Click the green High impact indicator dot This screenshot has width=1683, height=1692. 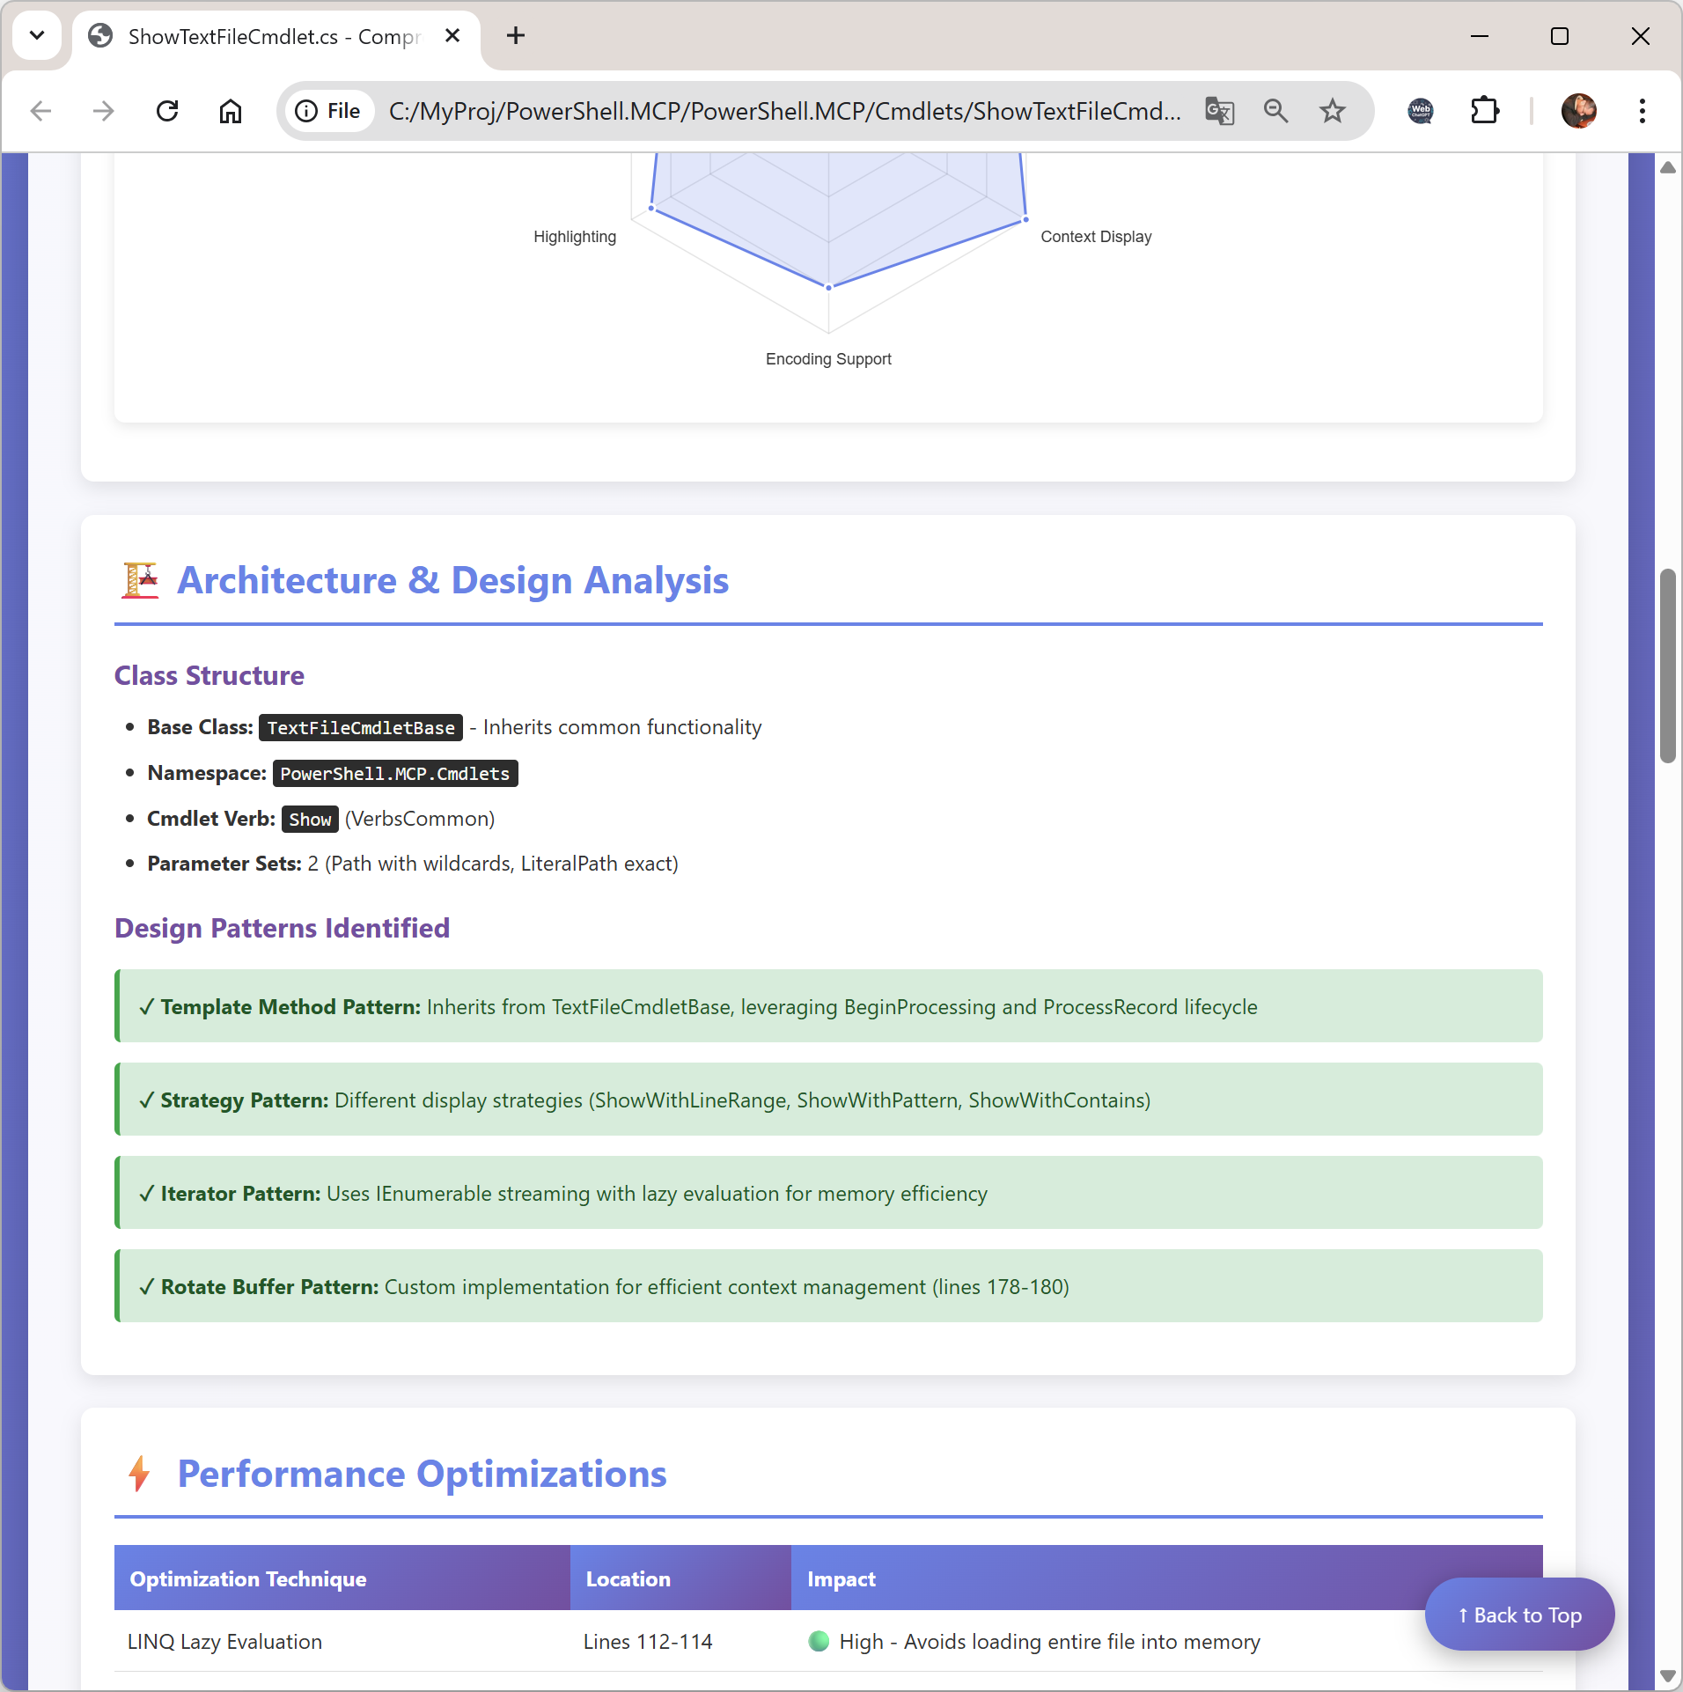coord(819,1641)
